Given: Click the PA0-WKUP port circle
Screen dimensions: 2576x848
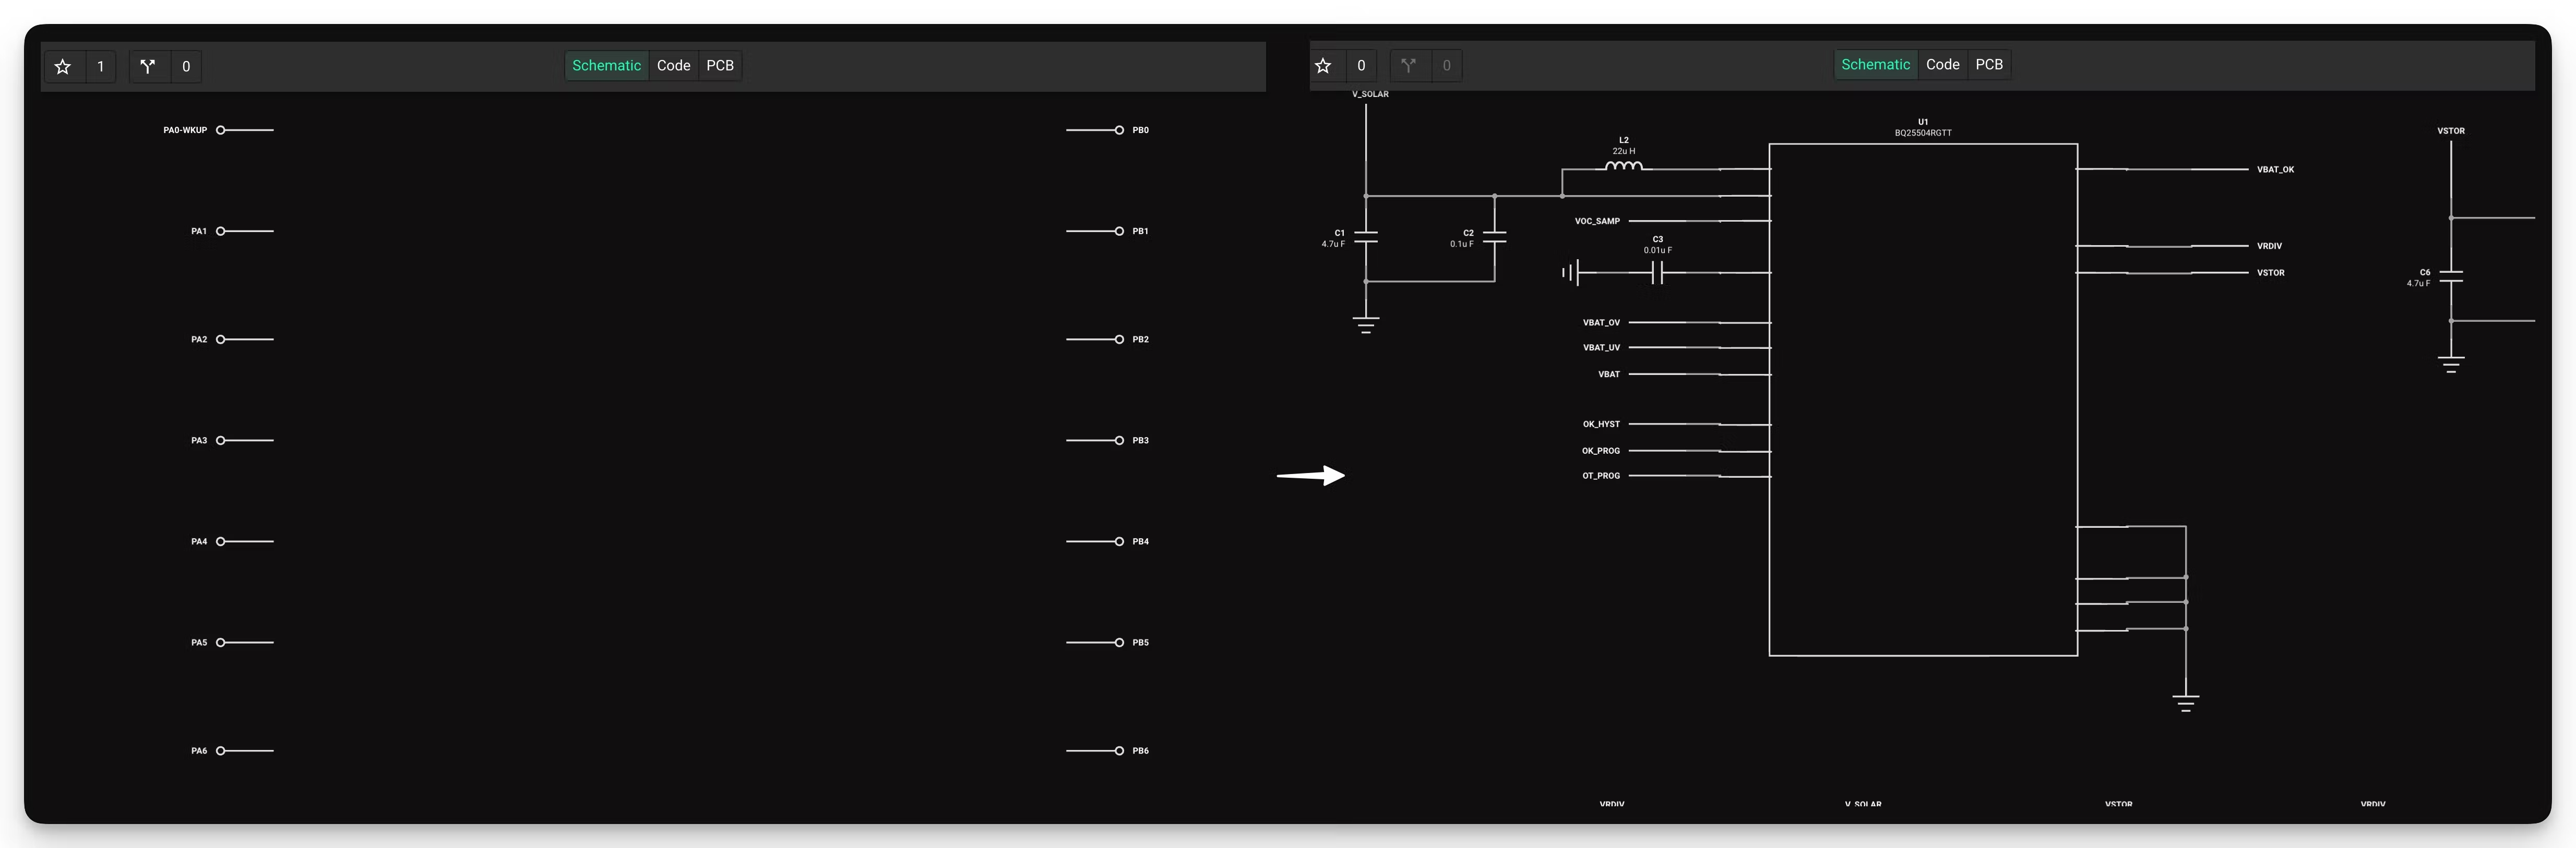Looking at the screenshot, I should (221, 130).
